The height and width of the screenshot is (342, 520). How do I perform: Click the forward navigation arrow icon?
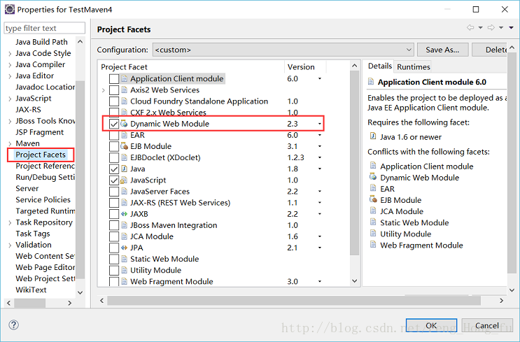point(491,27)
